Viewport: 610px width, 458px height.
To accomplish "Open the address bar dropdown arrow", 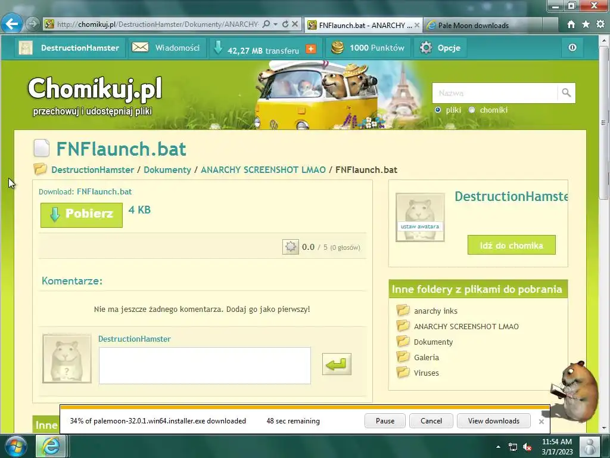I will pos(275,24).
